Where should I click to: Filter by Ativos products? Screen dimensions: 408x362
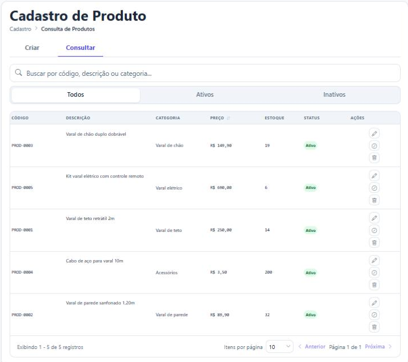click(205, 95)
